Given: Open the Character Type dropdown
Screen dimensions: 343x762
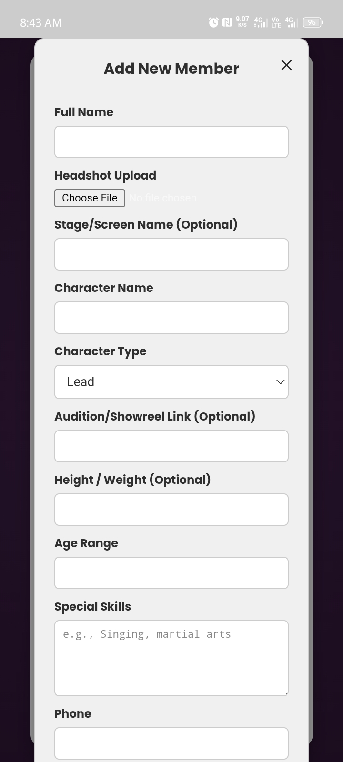Looking at the screenshot, I should coord(171,381).
